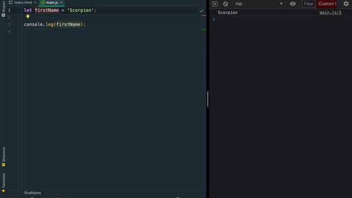352x198 pixels.
Task: Click the Scorpion console output
Action: coord(227,13)
